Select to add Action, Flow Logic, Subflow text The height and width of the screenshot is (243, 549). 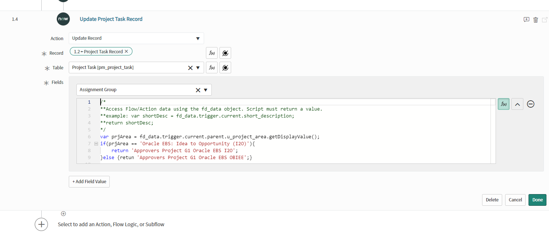pyautogui.click(x=111, y=224)
